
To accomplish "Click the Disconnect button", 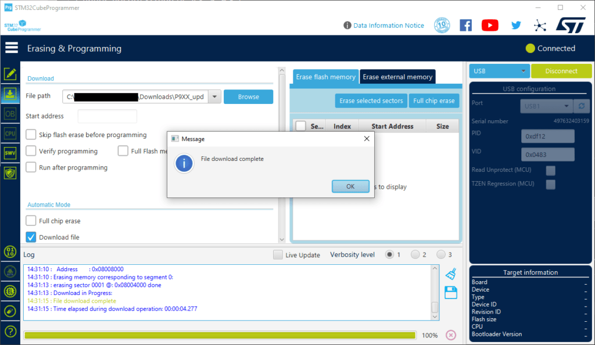I will click(x=561, y=71).
